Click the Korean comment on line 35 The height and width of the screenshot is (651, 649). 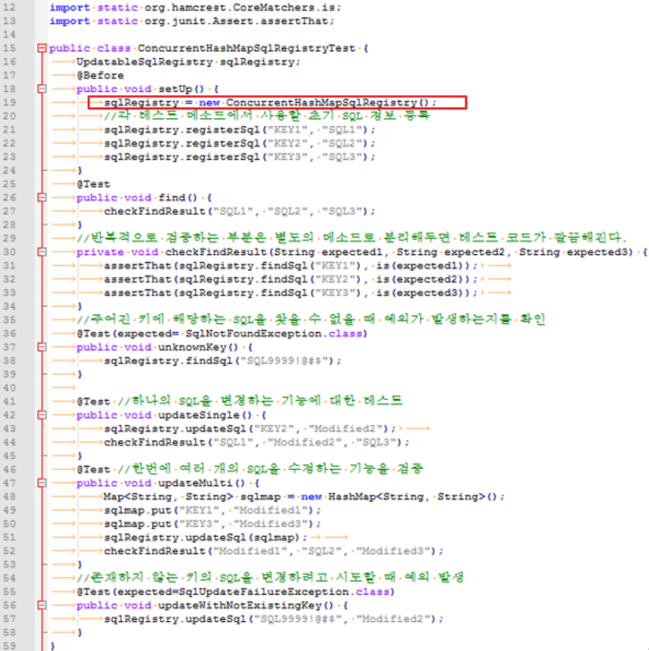point(311,320)
